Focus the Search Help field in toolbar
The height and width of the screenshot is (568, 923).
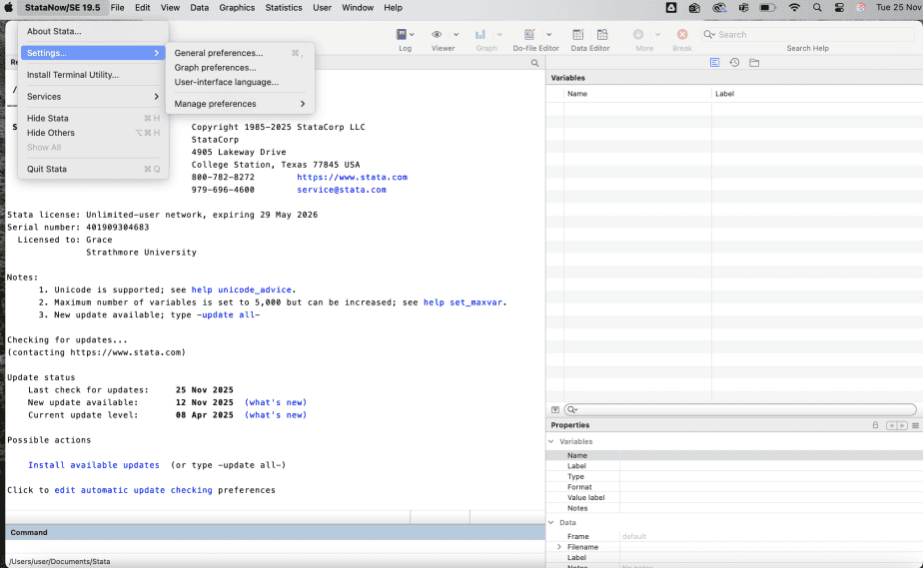point(807,35)
